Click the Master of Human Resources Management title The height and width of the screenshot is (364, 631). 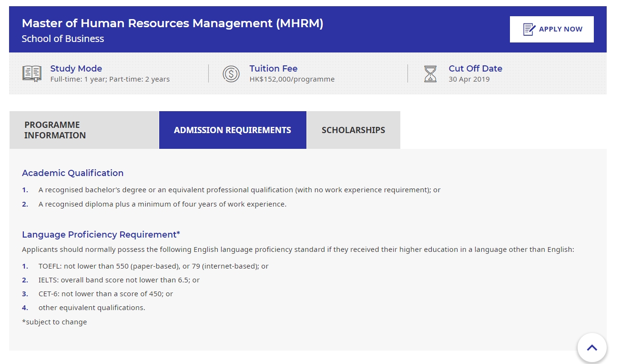tap(173, 23)
